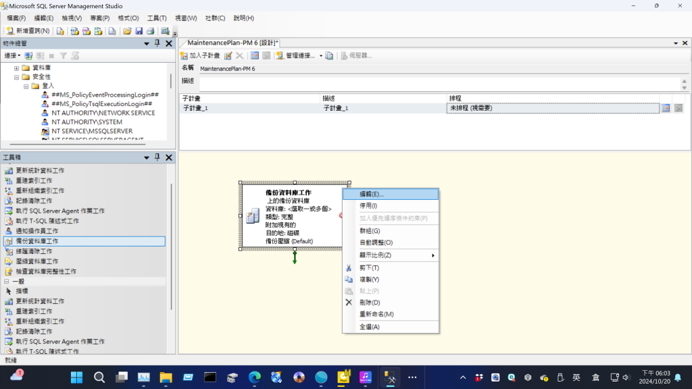Click the subplan schedule calendar icon

pyautogui.click(x=666, y=108)
